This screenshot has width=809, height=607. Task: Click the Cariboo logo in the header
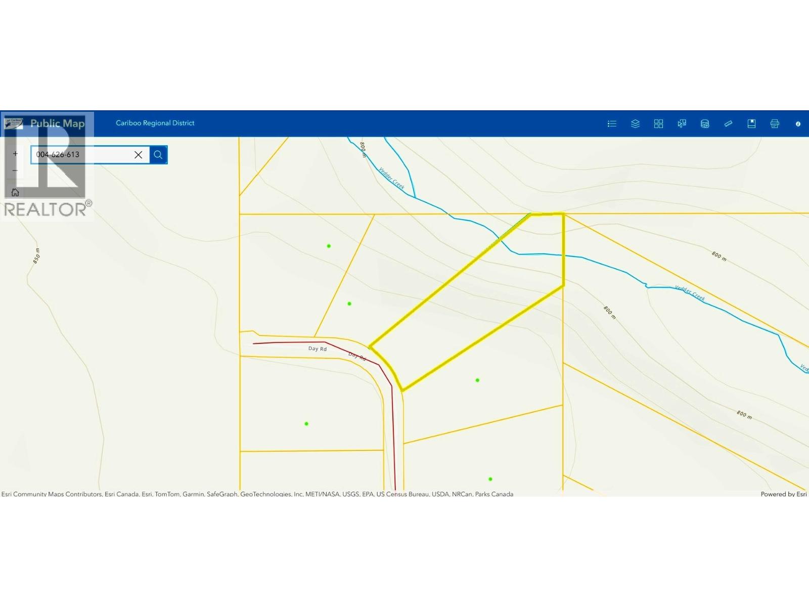[14, 123]
